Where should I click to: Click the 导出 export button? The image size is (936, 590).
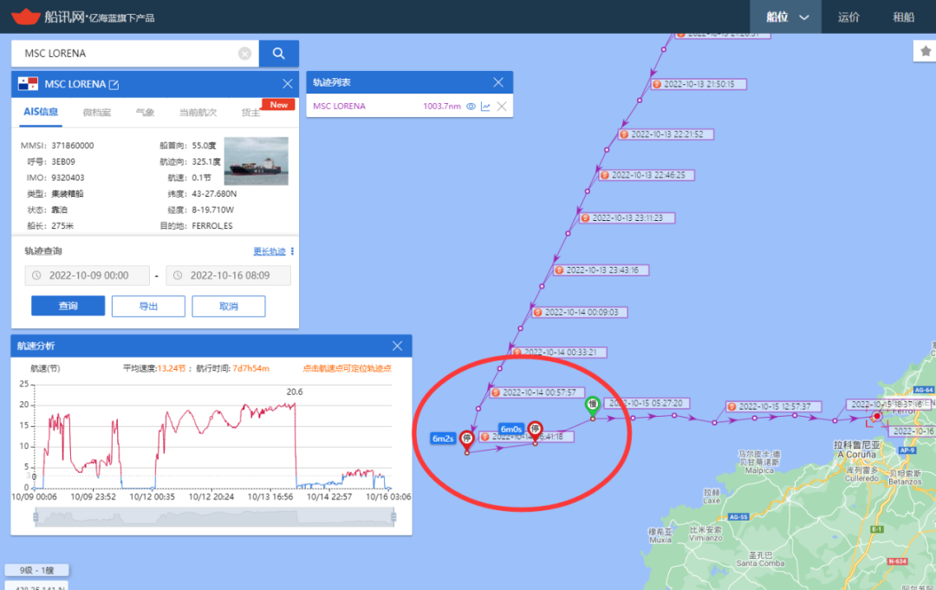pos(148,306)
